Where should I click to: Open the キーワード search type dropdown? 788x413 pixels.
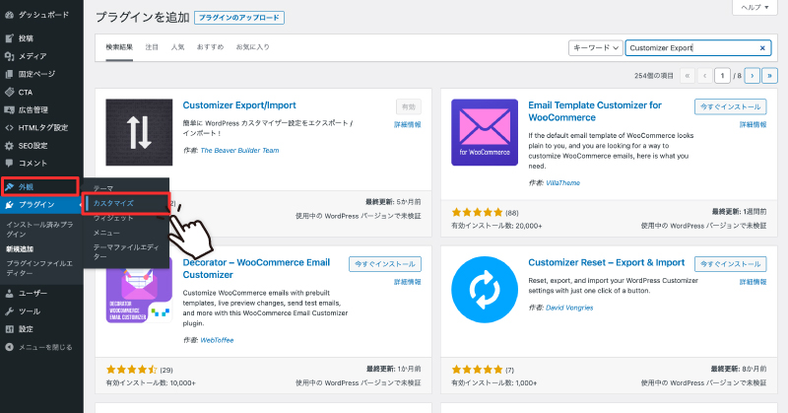[x=596, y=47]
